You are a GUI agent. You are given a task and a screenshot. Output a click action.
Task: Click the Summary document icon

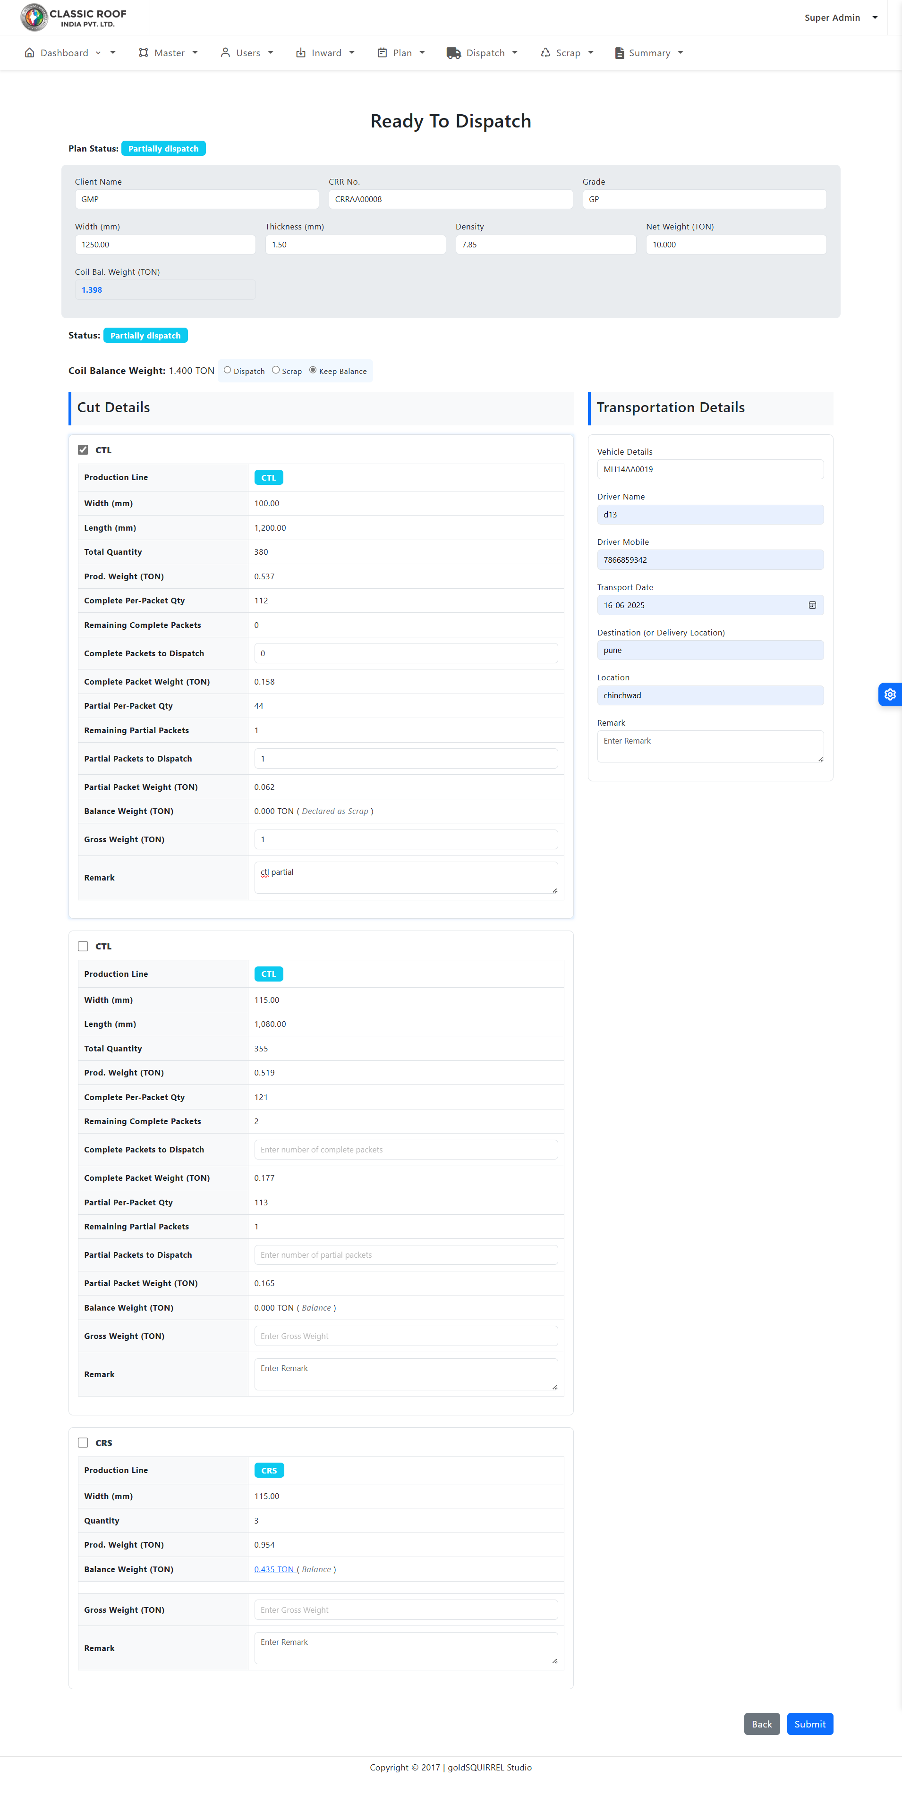[x=619, y=53]
